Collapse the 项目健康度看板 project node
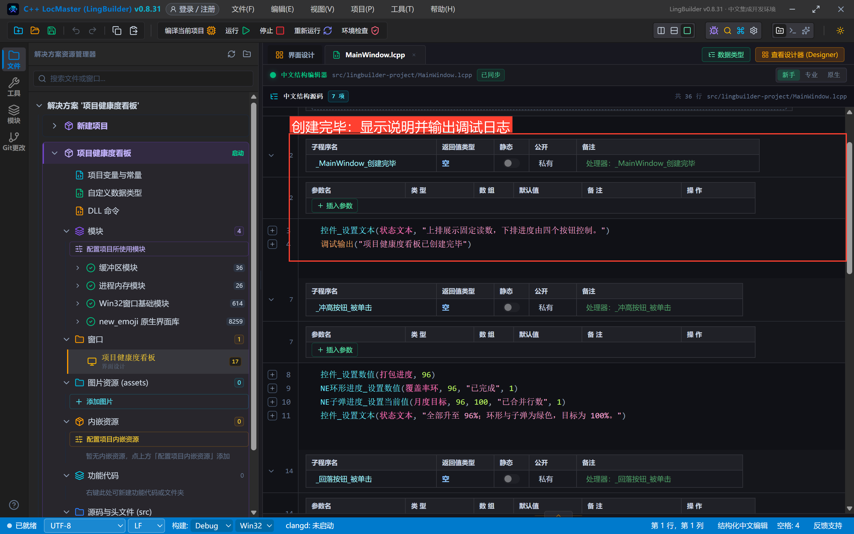 (x=54, y=153)
